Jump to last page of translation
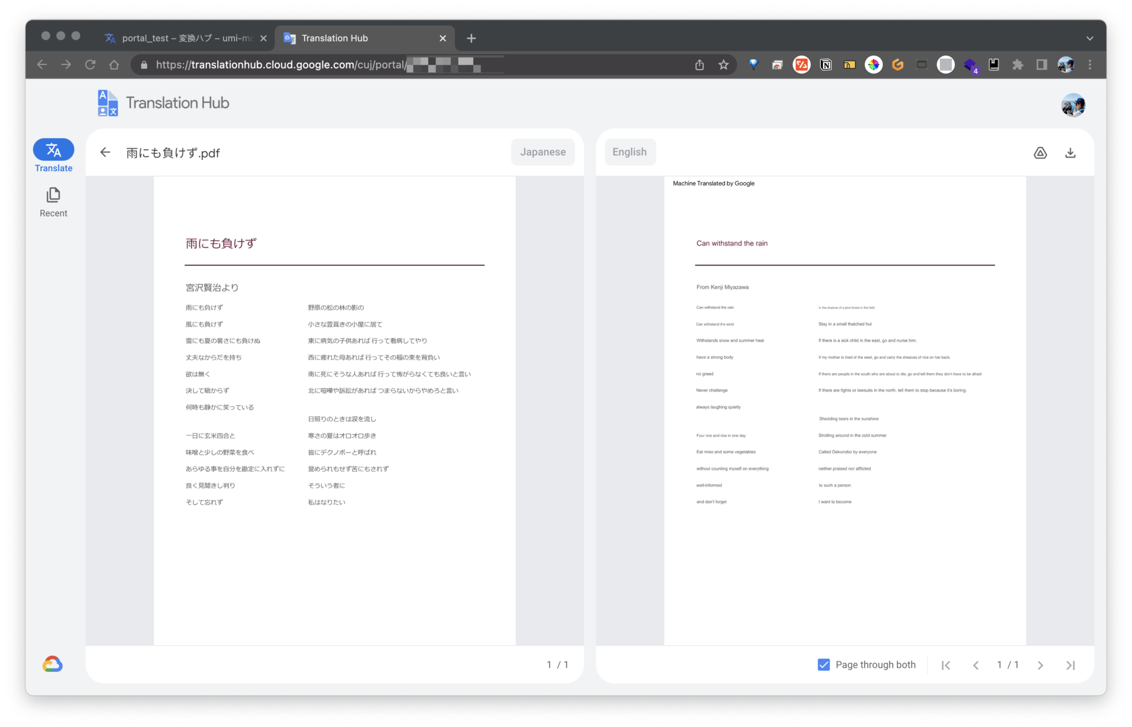 coord(1070,665)
